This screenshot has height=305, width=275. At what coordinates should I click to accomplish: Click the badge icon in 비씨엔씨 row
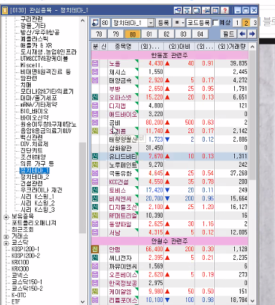(x=95, y=198)
